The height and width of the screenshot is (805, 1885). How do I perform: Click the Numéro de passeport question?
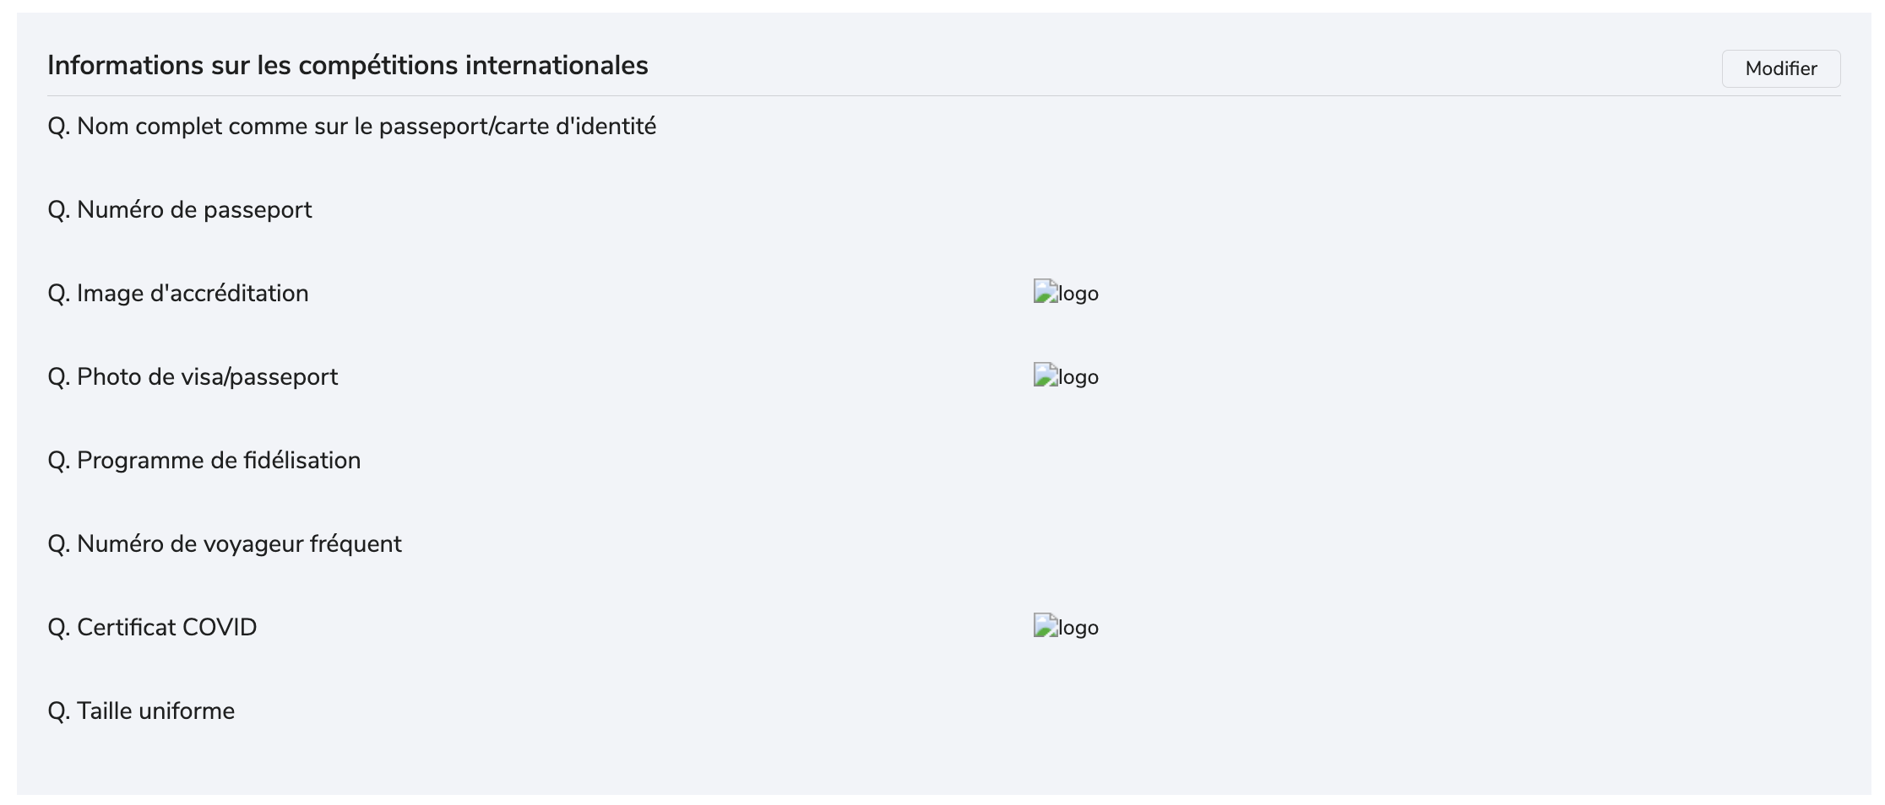(180, 210)
